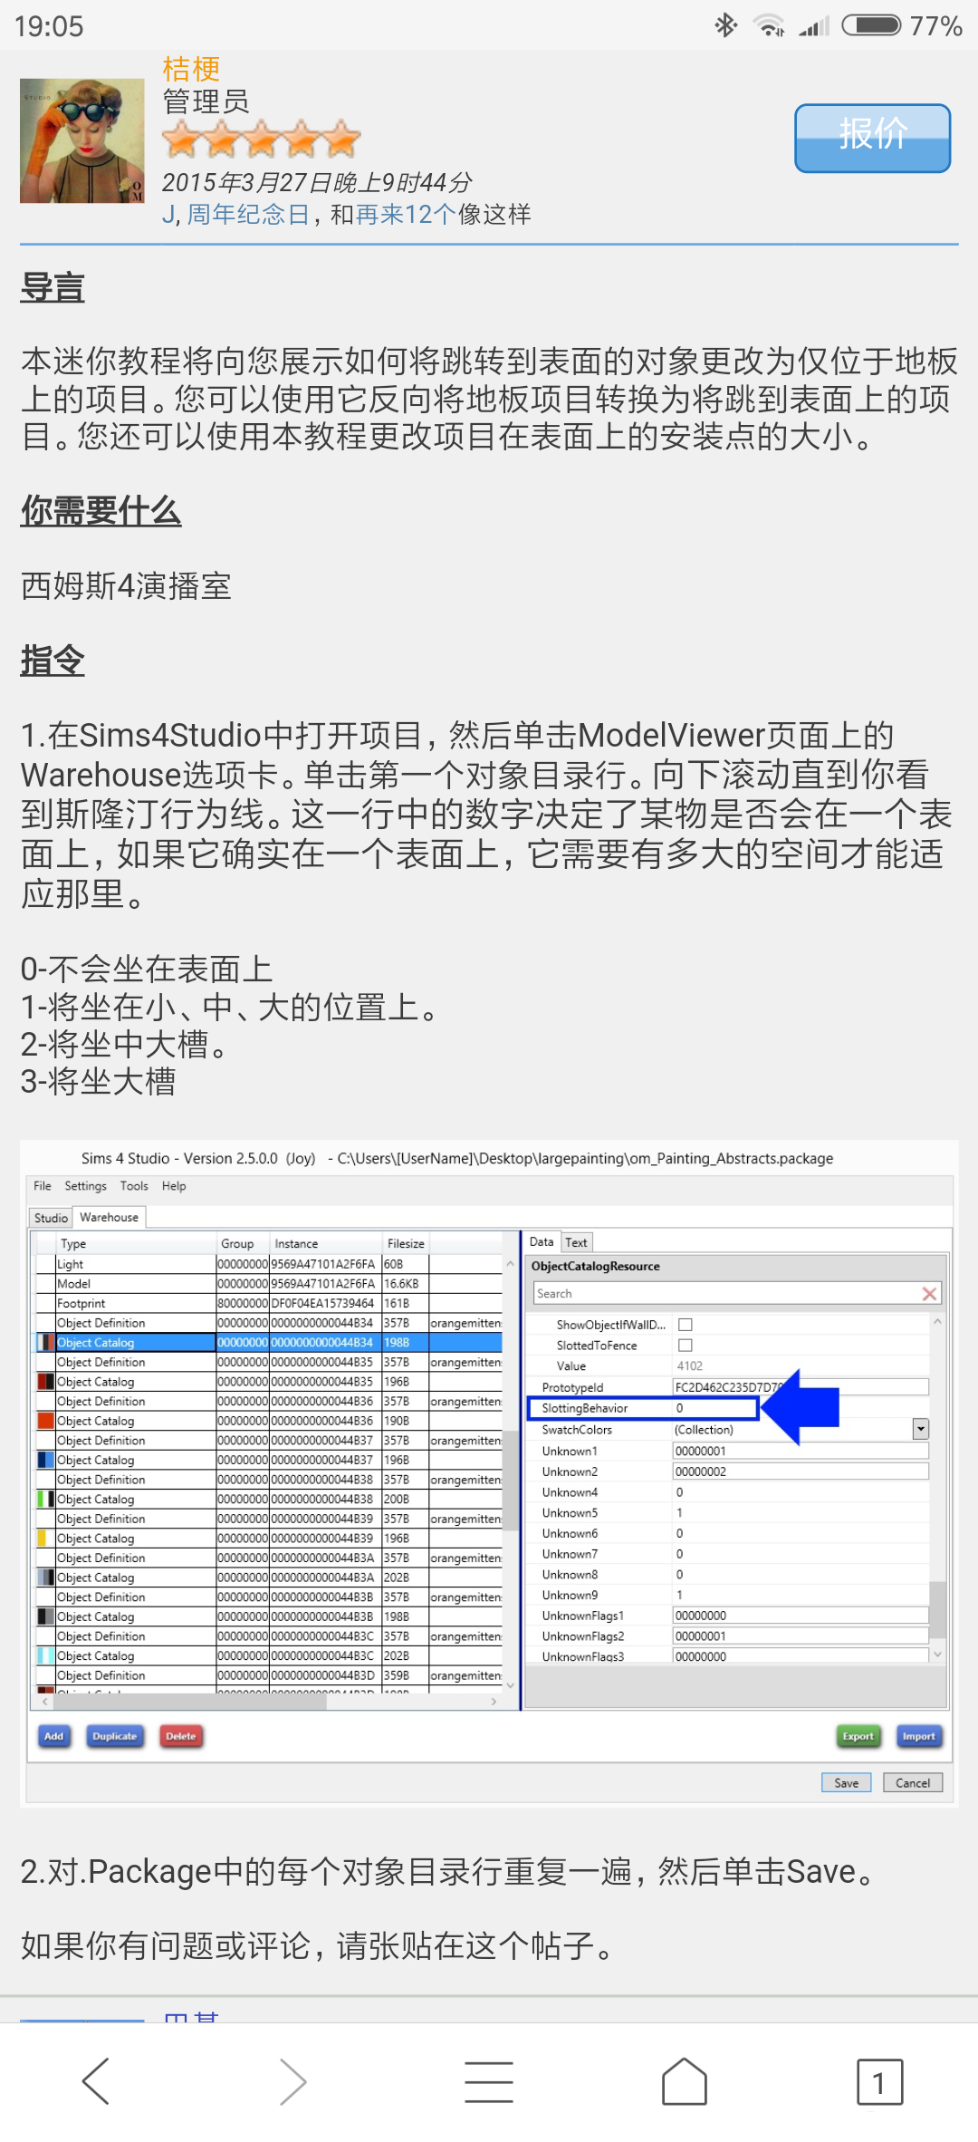Click the yellow swatch beside Object Catalog 44B39
Image resolution: width=978 pixels, height=2142 pixels.
[x=42, y=1538]
